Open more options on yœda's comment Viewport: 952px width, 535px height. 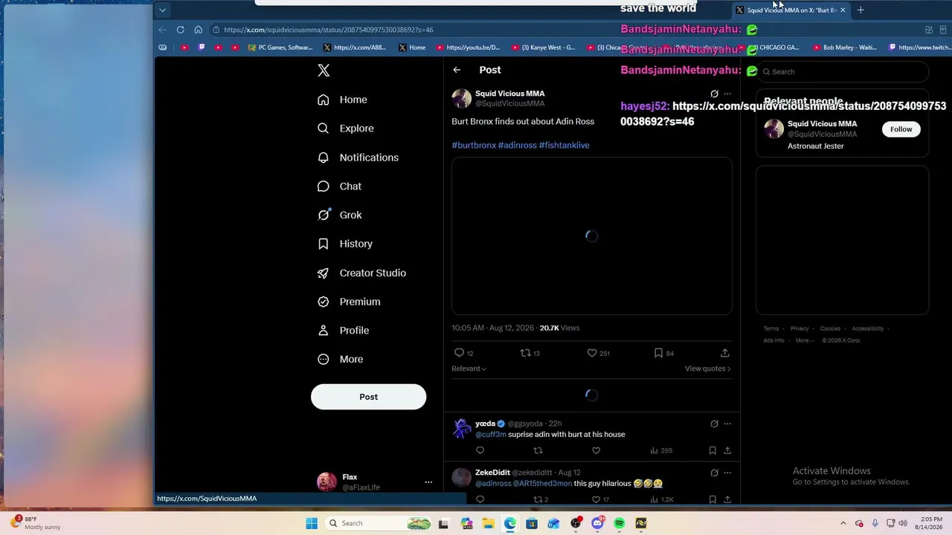coord(727,424)
